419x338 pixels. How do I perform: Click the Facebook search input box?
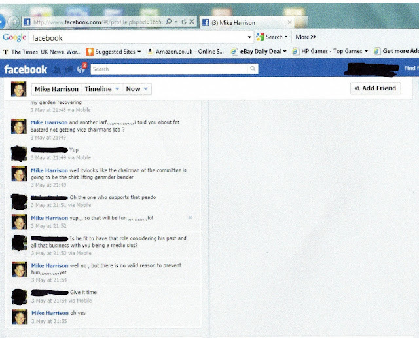click(x=169, y=69)
